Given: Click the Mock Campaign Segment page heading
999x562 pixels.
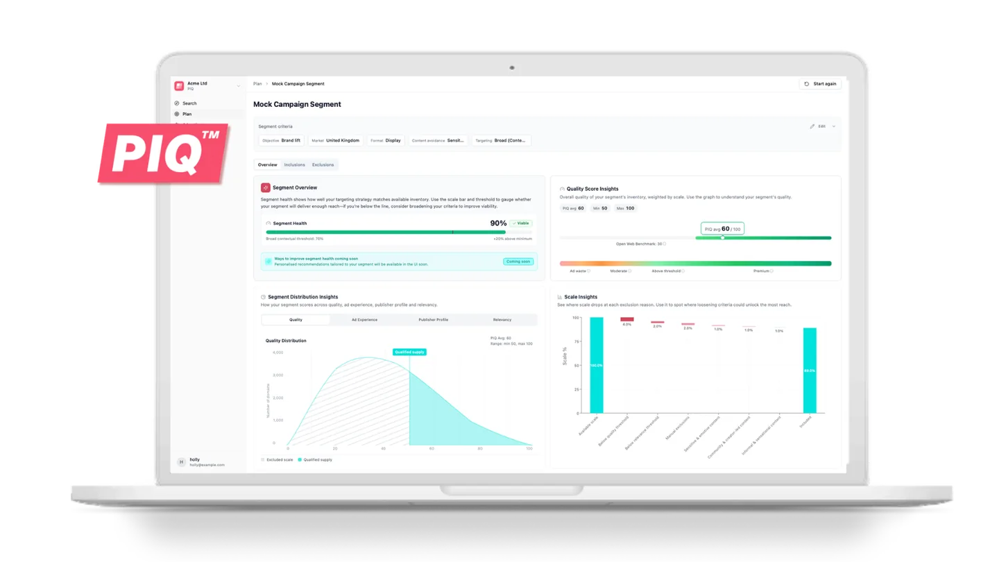Looking at the screenshot, I should click(297, 105).
